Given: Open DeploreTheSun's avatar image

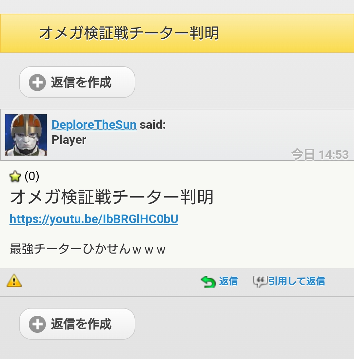Looking at the screenshot, I should (x=26, y=135).
